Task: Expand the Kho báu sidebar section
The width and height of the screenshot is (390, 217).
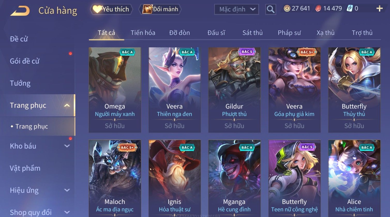Action: [67, 146]
